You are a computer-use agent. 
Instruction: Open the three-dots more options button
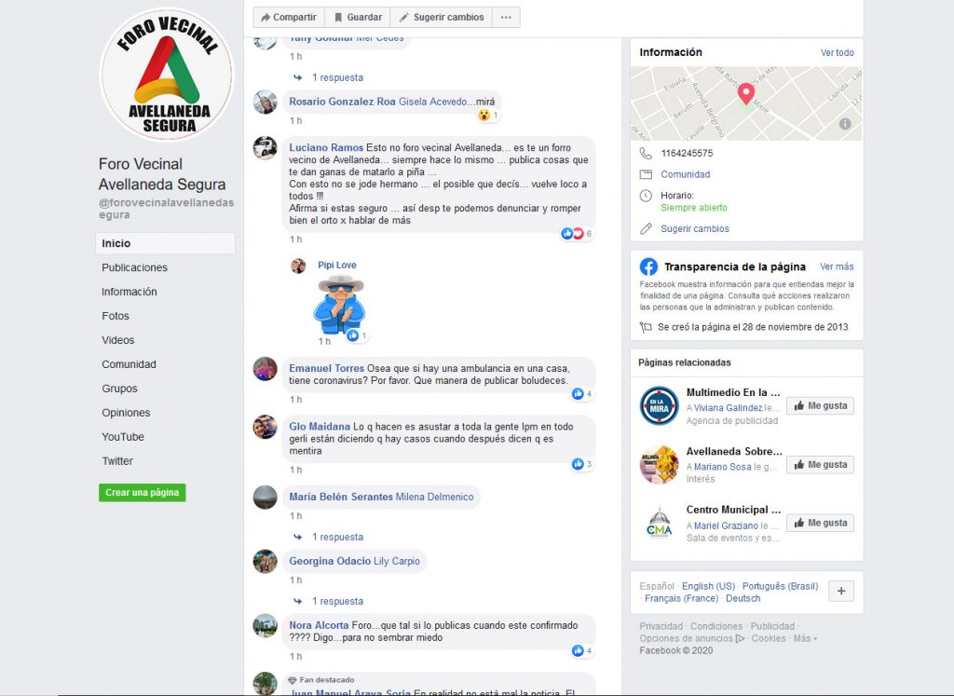506,17
